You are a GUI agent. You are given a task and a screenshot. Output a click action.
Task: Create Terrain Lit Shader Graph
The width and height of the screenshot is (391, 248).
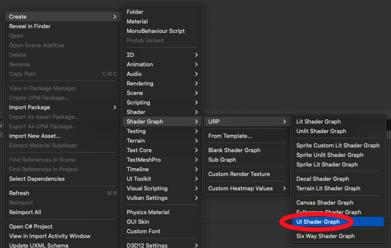(338, 189)
